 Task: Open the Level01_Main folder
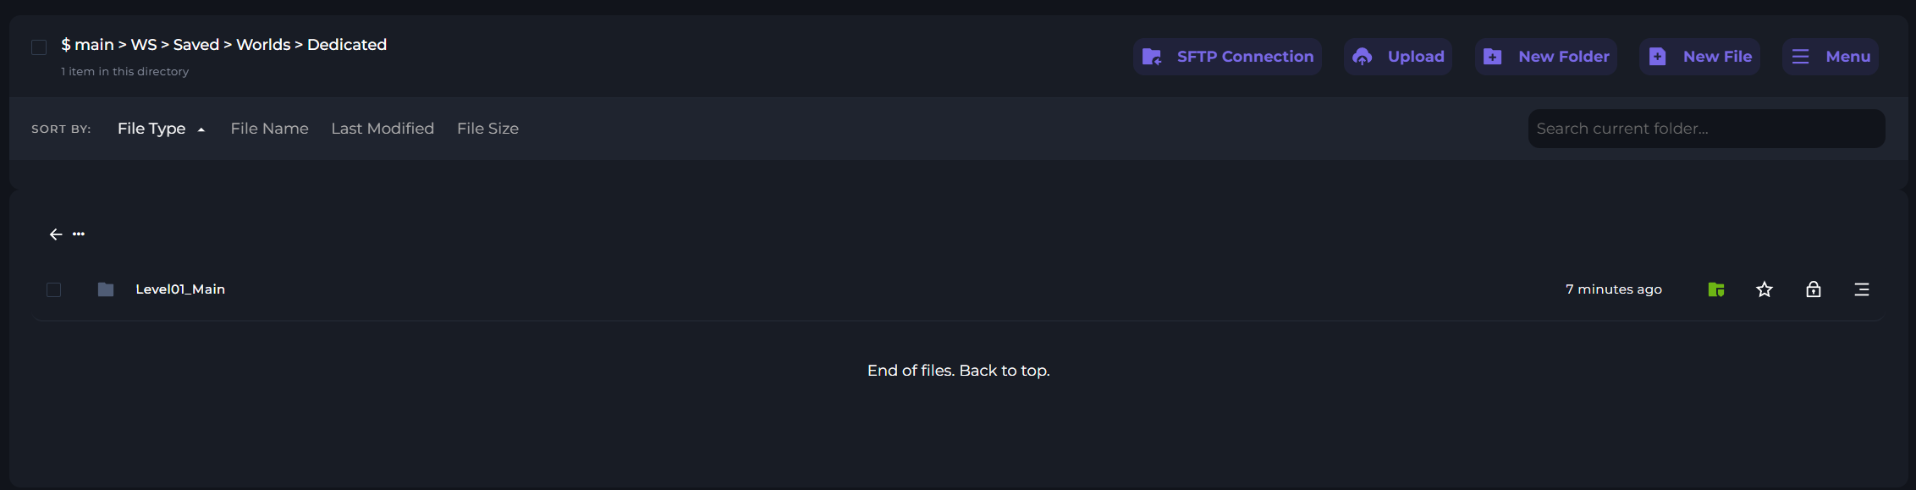180,289
